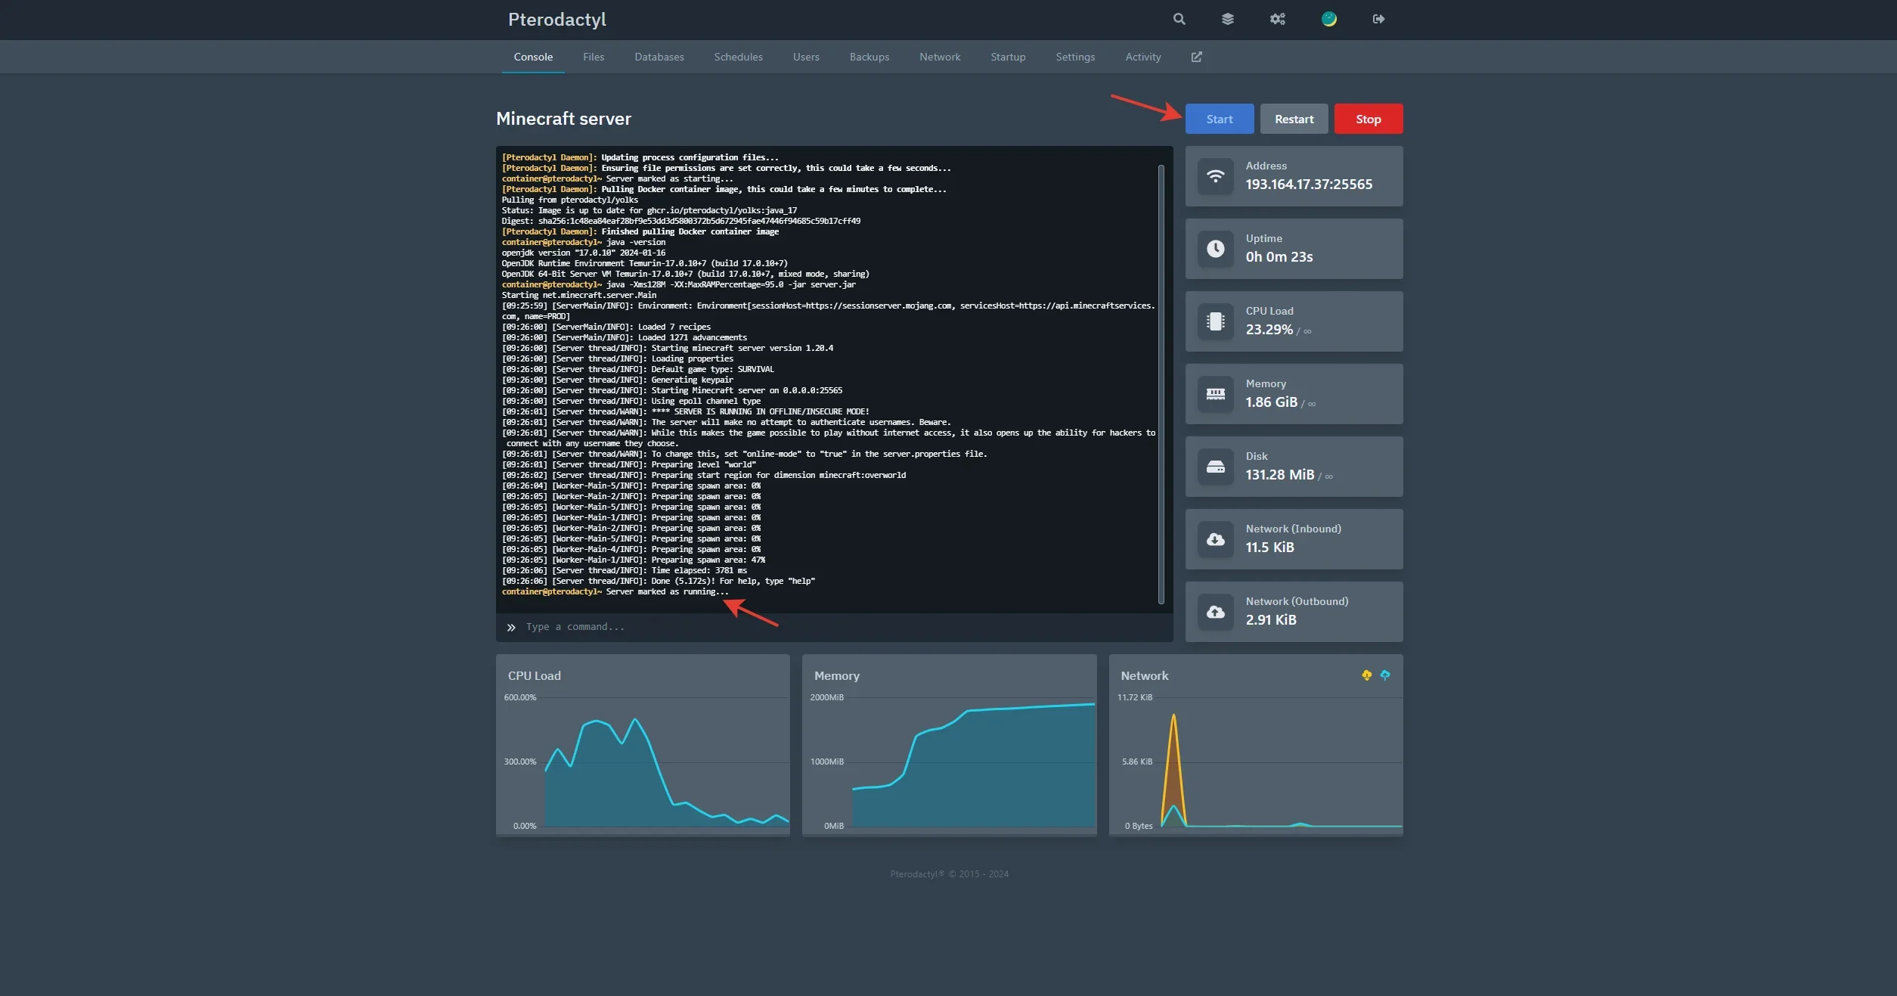Click the red Stop button
The image size is (1897, 996).
pyautogui.click(x=1369, y=119)
